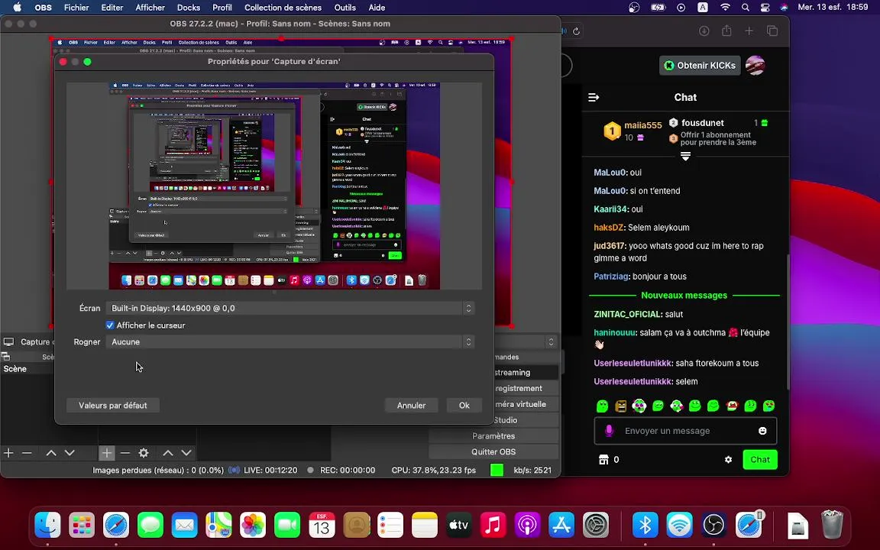Click Valeurs par défaut button
The width and height of the screenshot is (880, 550).
click(x=113, y=405)
